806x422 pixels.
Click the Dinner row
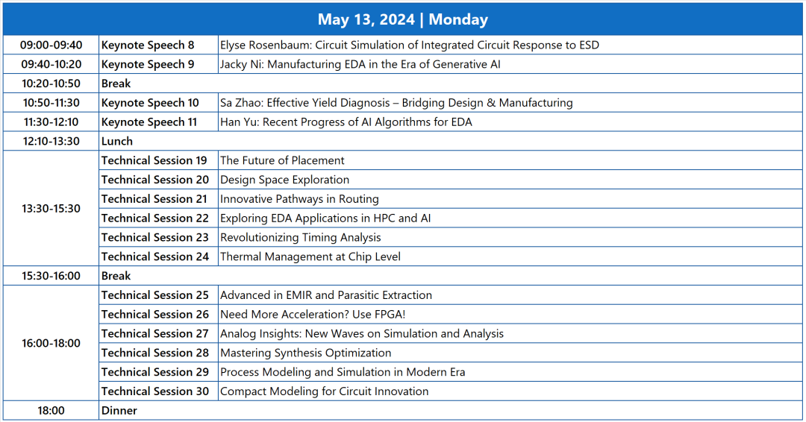point(119,411)
